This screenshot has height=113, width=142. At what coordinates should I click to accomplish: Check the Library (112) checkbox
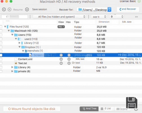1,43
